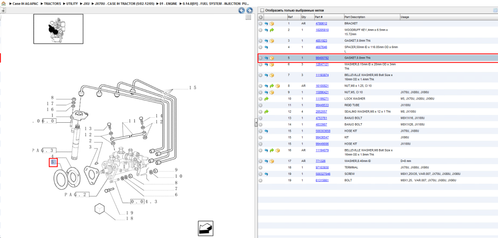Click the green arrow icon in WOODRUFF KEY row
The image size is (498, 238).
point(272,30)
